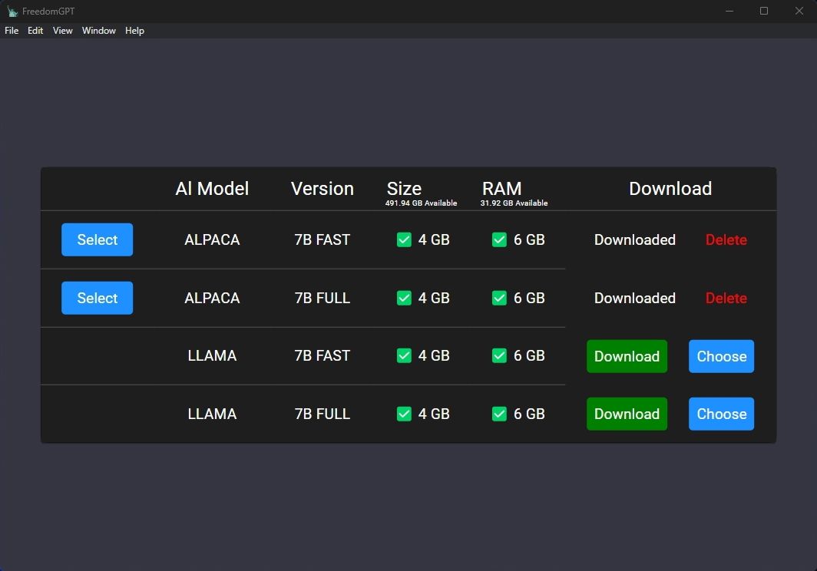Open the View menu
Viewport: 817px width, 571px height.
[62, 31]
